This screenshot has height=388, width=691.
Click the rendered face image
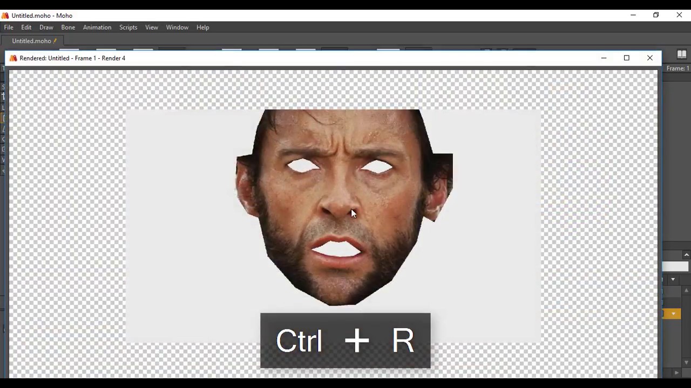344,207
